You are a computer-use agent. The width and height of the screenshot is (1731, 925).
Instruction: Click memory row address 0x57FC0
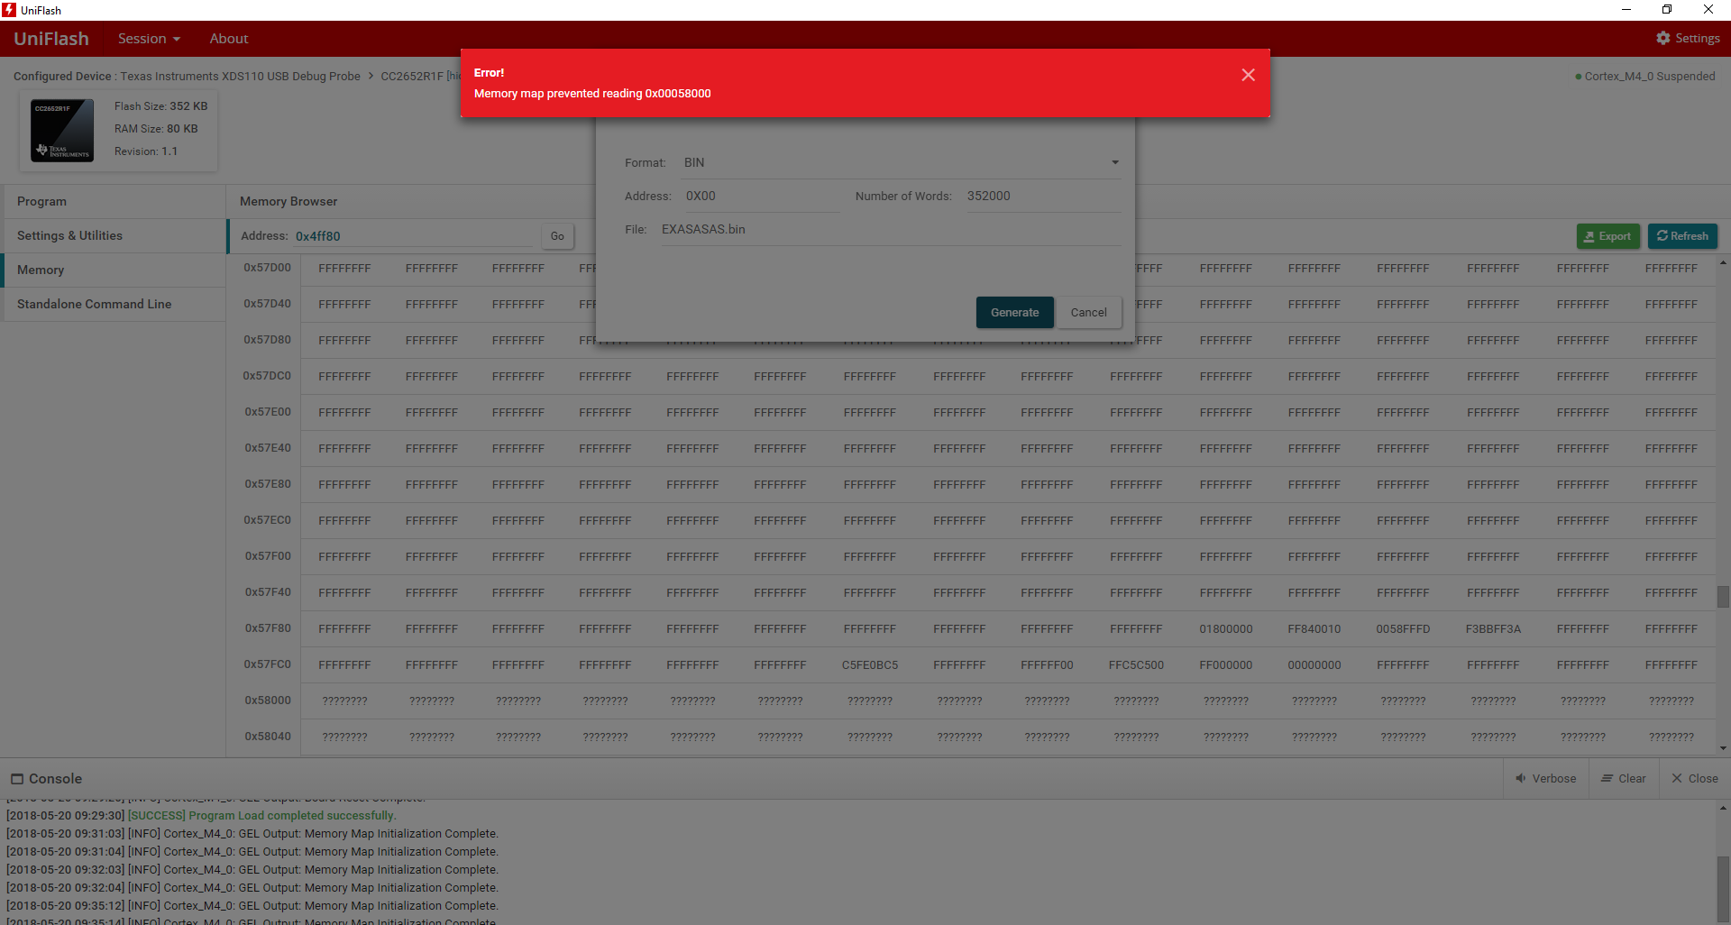click(x=267, y=664)
